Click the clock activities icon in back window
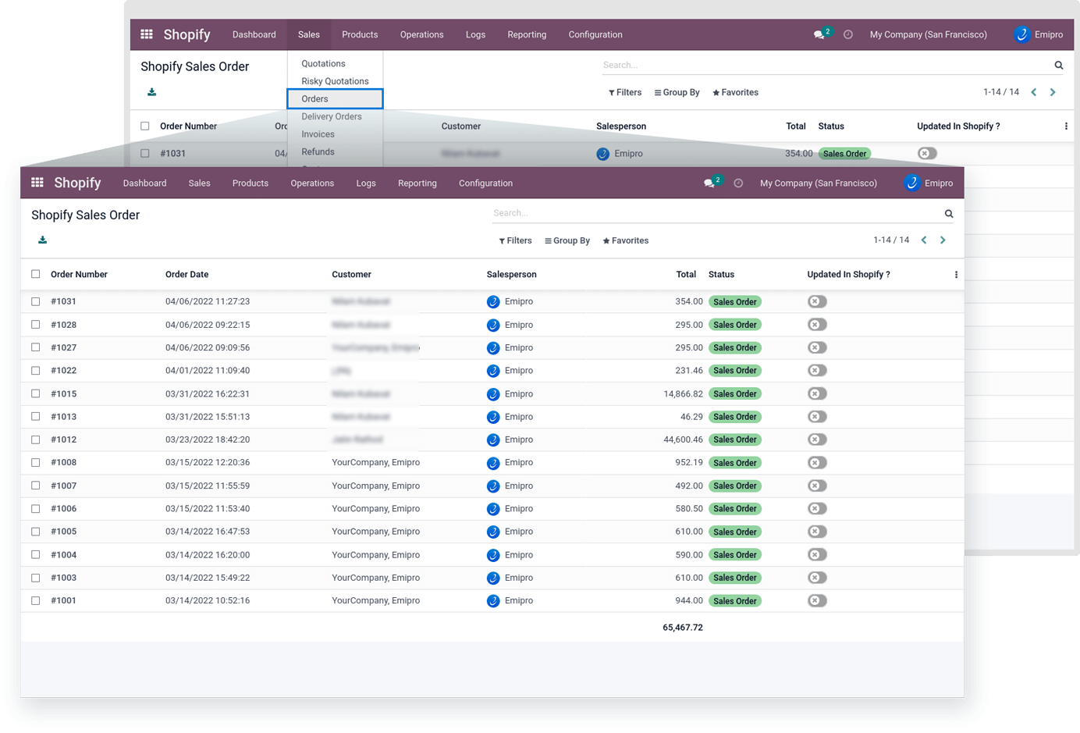 [x=847, y=35]
